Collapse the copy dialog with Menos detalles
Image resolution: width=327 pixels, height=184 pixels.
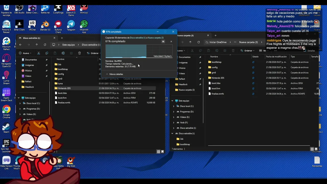click(x=114, y=74)
